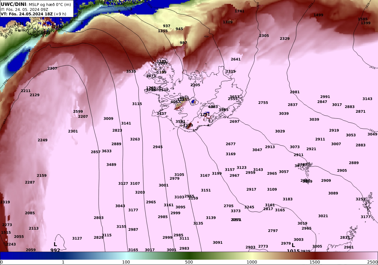
Task: Click the height value 2803
Action: (99, 218)
